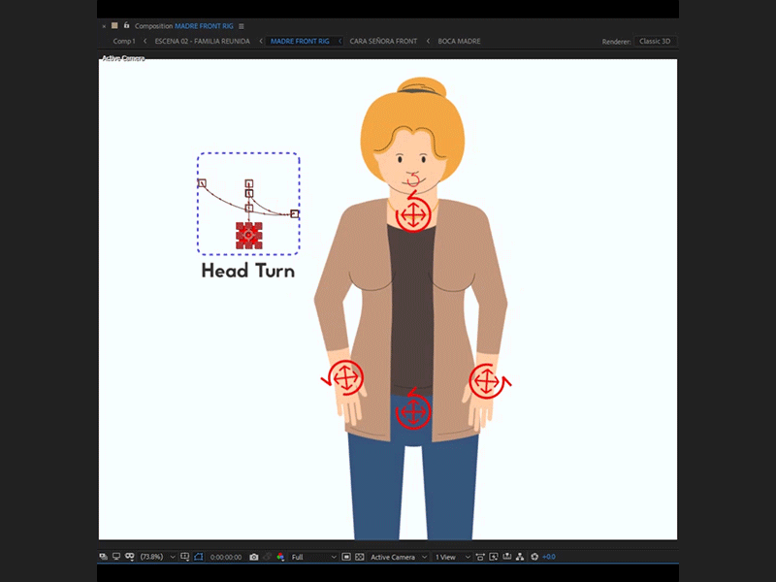Click the Reset Exposure icon
The width and height of the screenshot is (776, 582).
pos(534,557)
